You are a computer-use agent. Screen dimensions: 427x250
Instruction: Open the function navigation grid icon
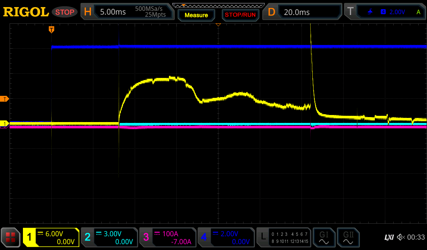pos(11,237)
